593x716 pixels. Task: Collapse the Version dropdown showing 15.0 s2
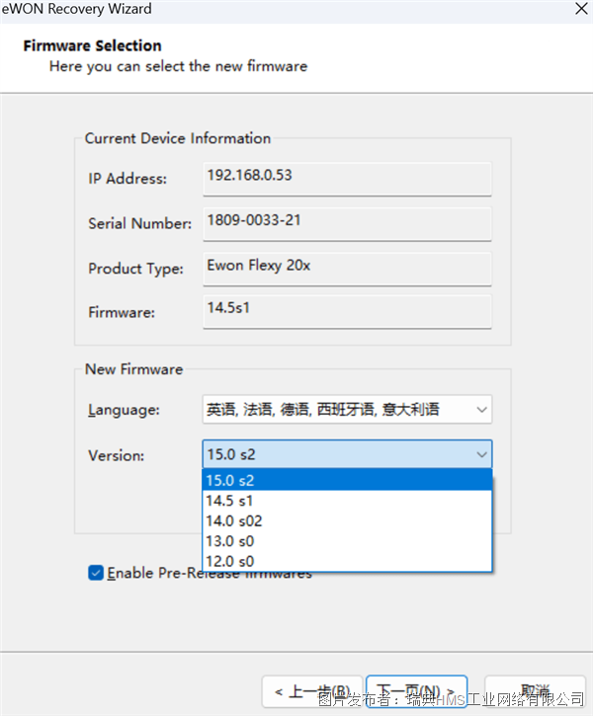[x=347, y=454]
